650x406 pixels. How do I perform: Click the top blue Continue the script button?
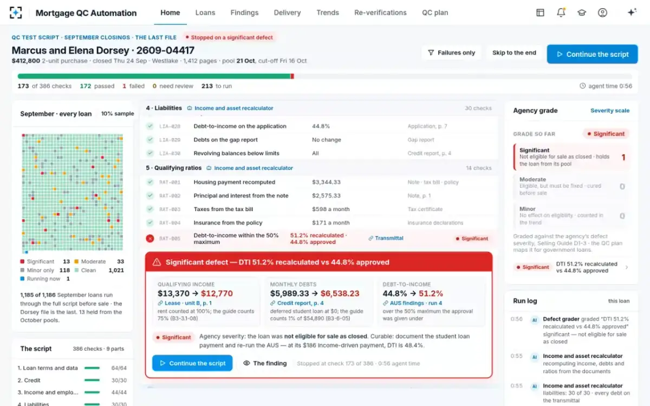pyautogui.click(x=592, y=54)
